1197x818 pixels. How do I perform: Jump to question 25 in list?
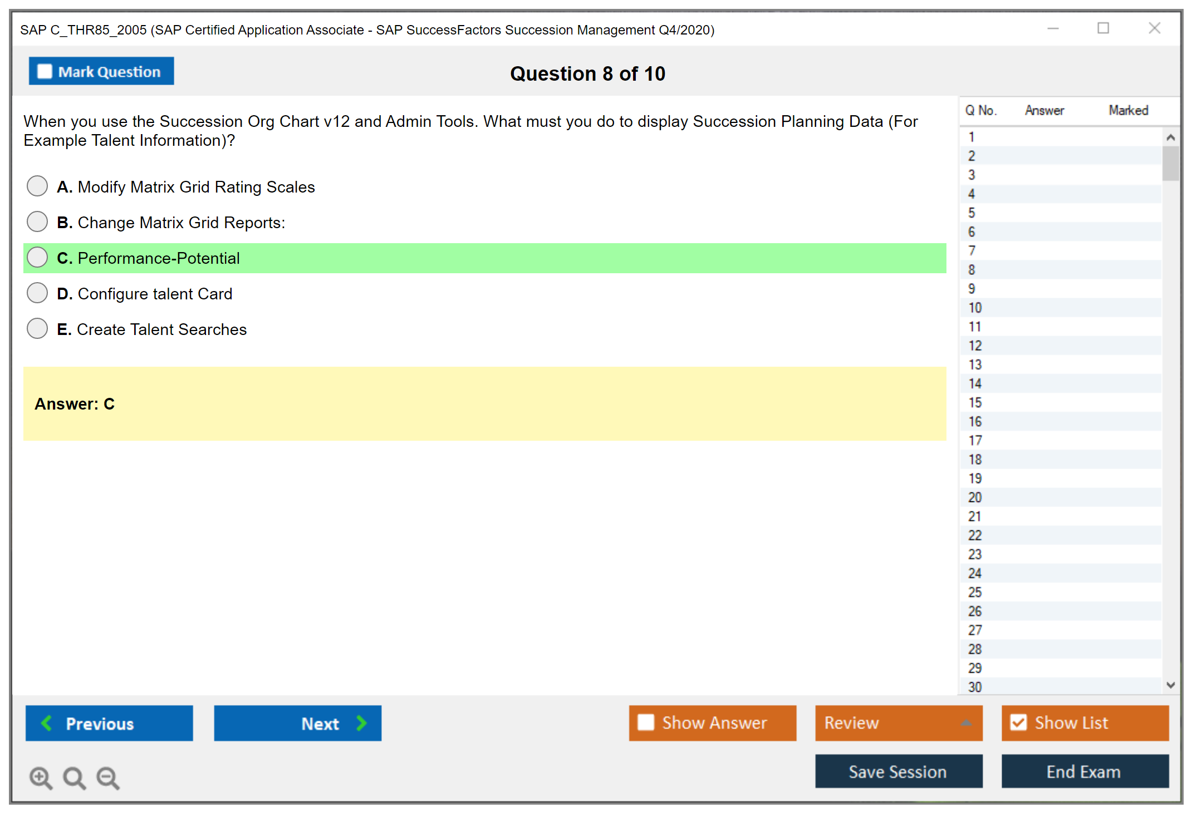(x=975, y=592)
